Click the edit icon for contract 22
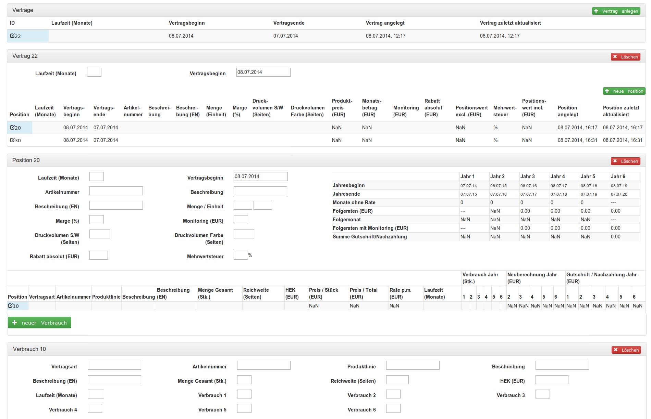The width and height of the screenshot is (651, 419). click(12, 36)
